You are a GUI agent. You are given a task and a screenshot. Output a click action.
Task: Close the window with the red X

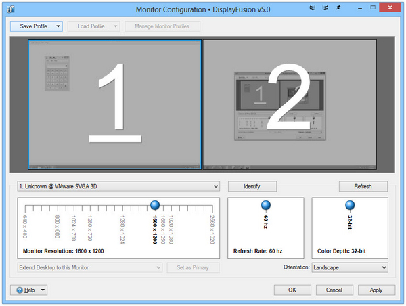click(x=390, y=7)
